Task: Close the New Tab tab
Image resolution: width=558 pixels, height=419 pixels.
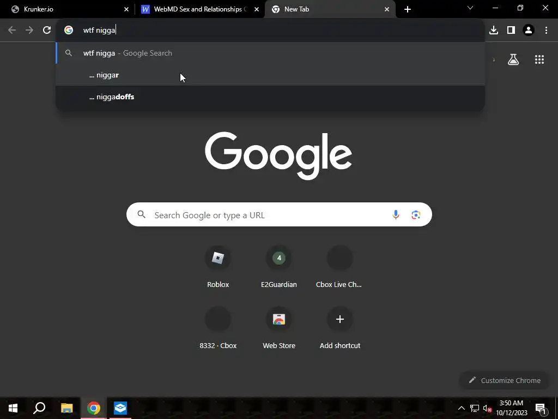Action: [x=387, y=9]
